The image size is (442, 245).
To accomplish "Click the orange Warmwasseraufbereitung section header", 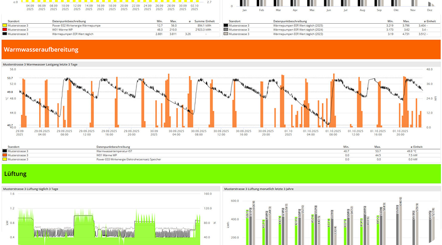I will pos(221,49).
